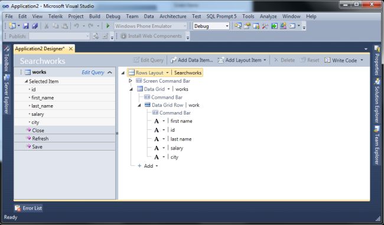Screen dimensions: 384x225
Task: Open control type dropdown for first name
Action: point(164,121)
